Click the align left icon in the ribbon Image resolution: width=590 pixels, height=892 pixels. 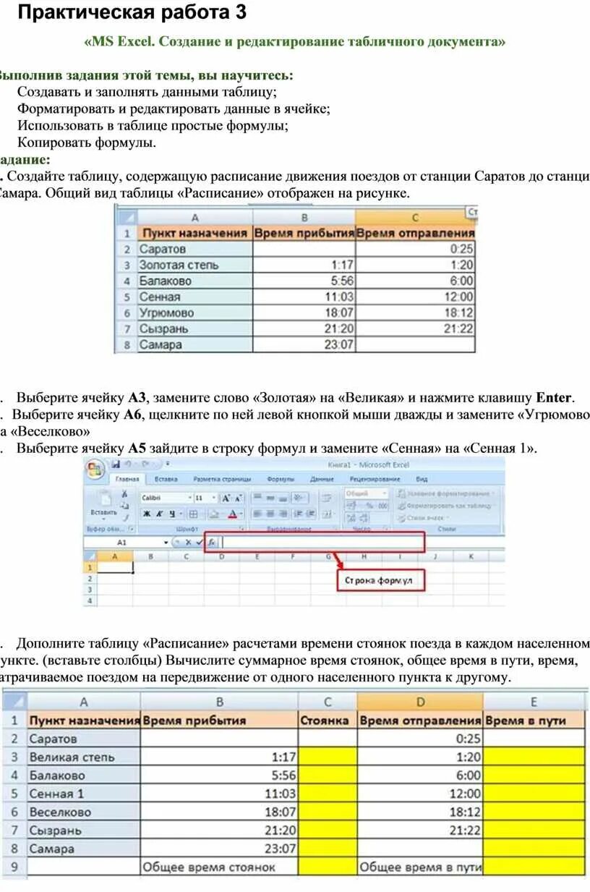click(x=257, y=513)
